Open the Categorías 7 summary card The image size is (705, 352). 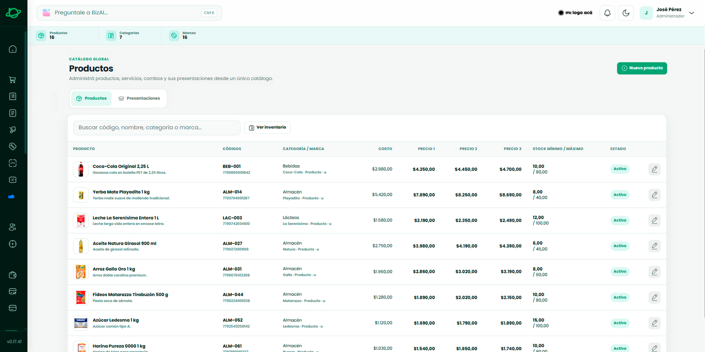coord(130,36)
